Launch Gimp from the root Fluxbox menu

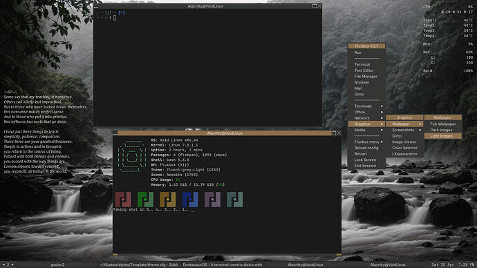366,94
